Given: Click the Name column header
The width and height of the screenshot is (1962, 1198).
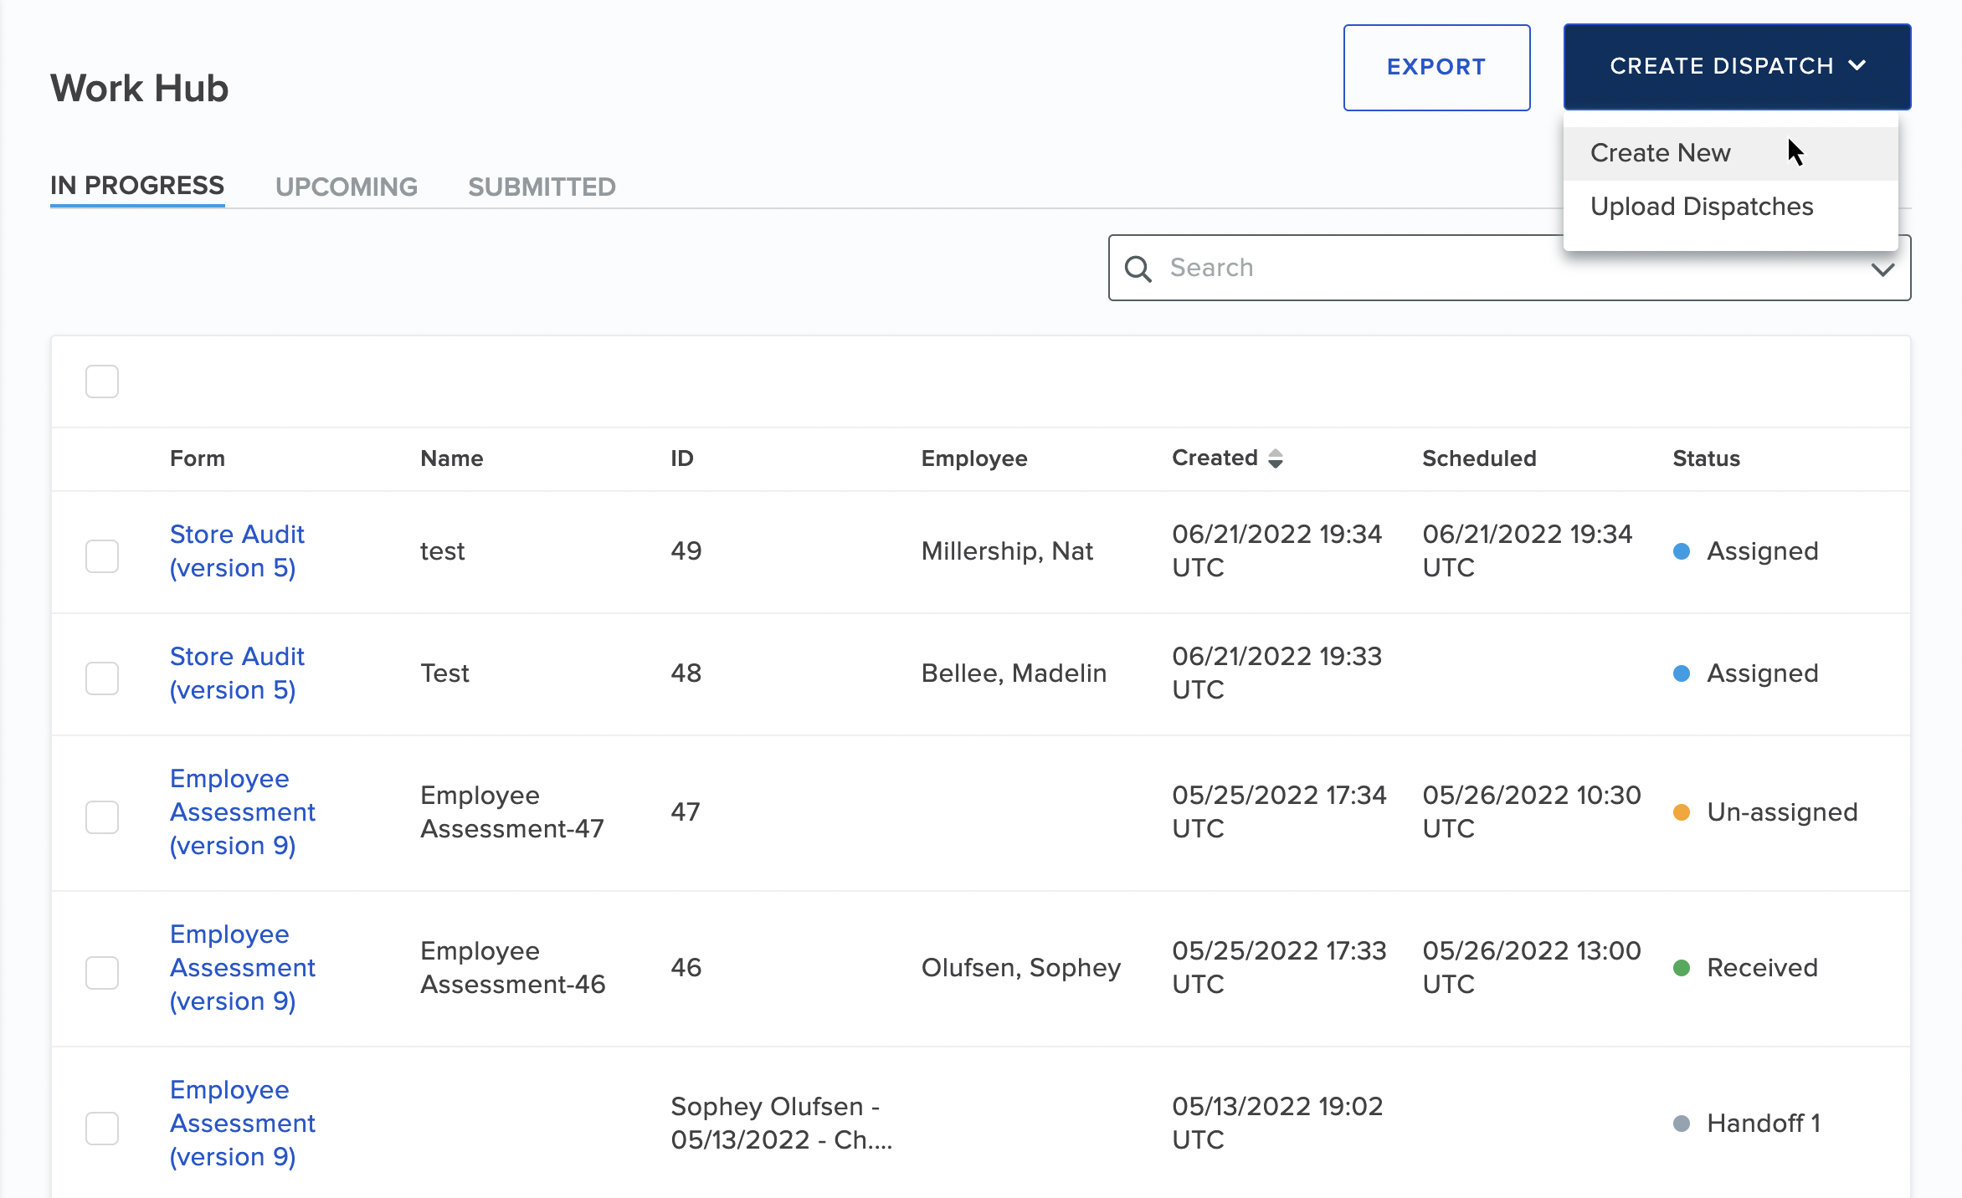Looking at the screenshot, I should [x=452, y=458].
